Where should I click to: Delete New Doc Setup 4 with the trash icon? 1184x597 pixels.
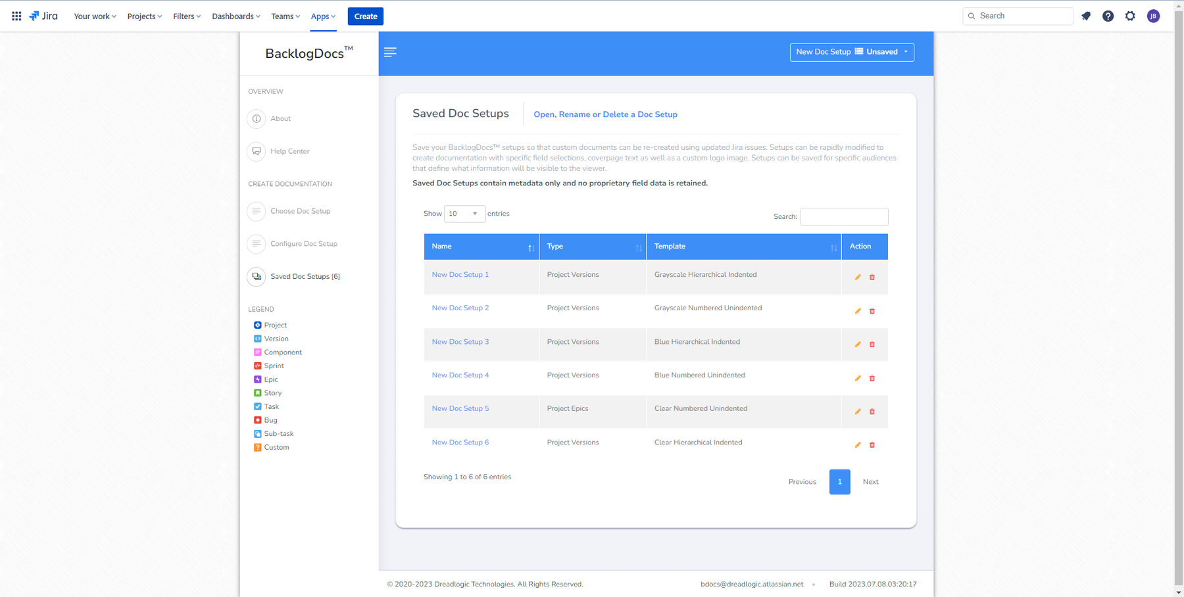click(872, 378)
